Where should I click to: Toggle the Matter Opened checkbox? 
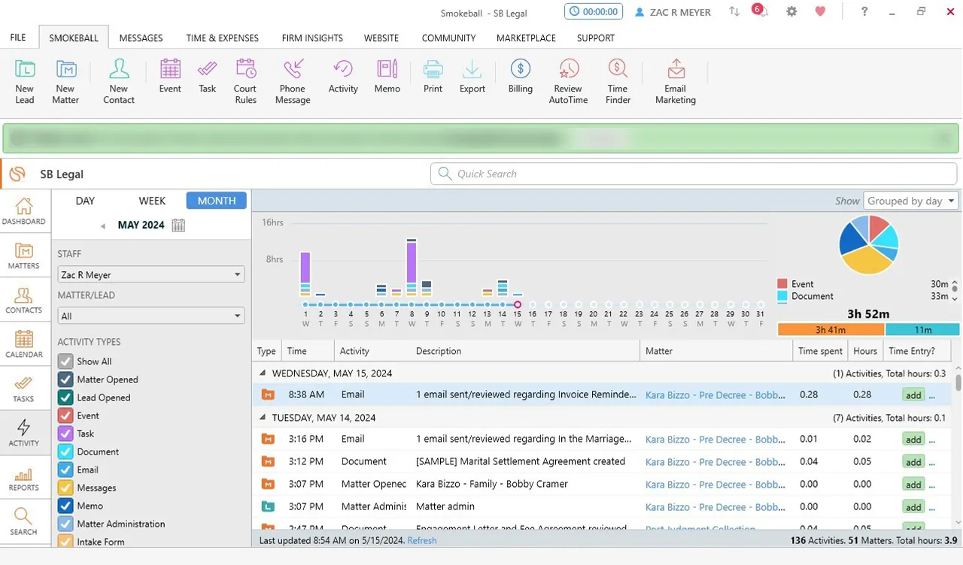coord(65,379)
